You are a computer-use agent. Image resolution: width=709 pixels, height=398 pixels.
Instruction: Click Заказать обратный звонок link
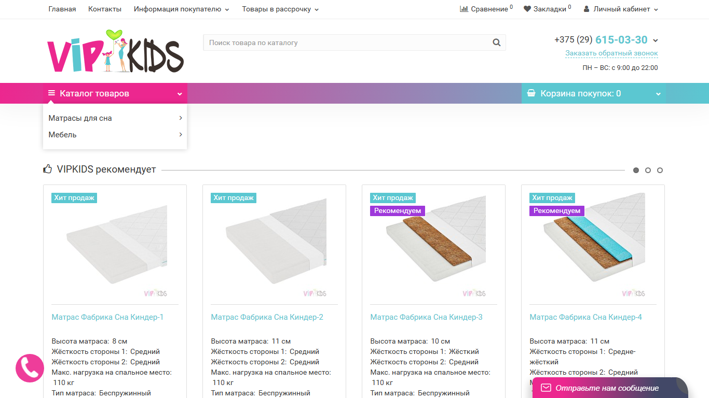(611, 53)
